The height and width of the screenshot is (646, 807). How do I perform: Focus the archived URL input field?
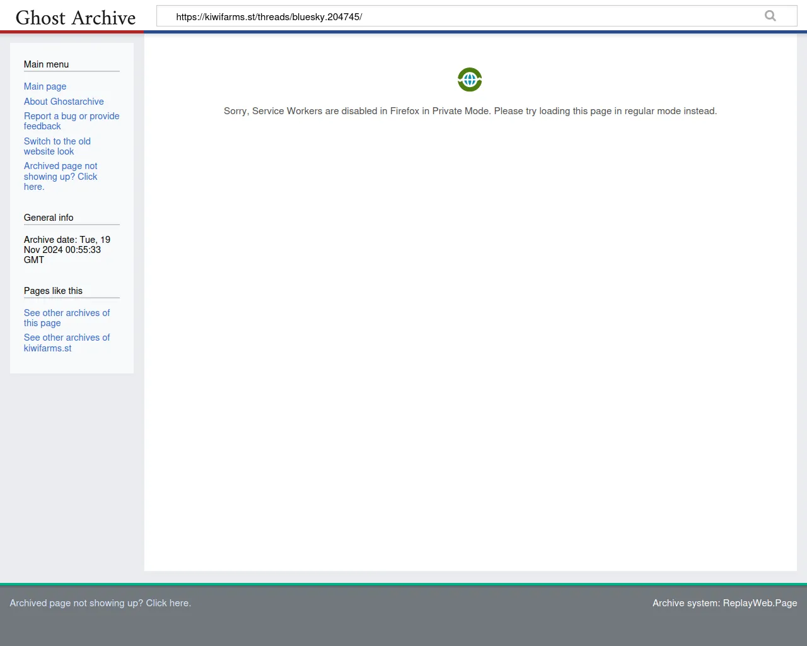(460, 16)
